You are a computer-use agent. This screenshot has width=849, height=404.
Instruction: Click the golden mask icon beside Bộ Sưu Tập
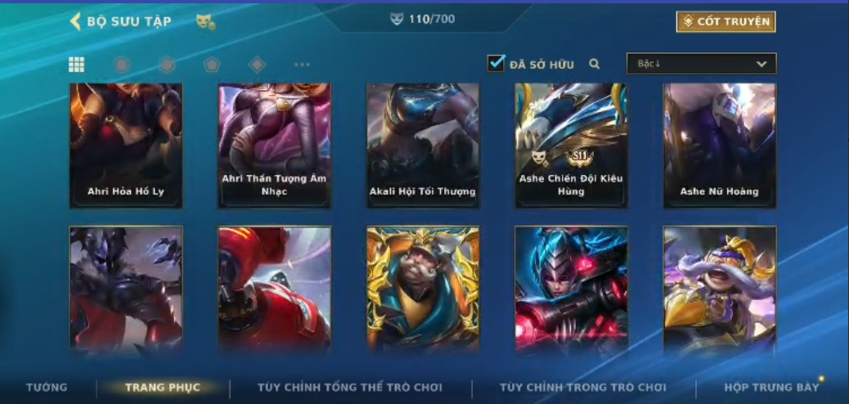(205, 21)
